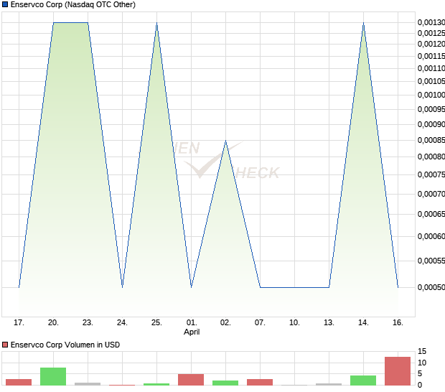Click the 10 volume axis value

point(422,363)
